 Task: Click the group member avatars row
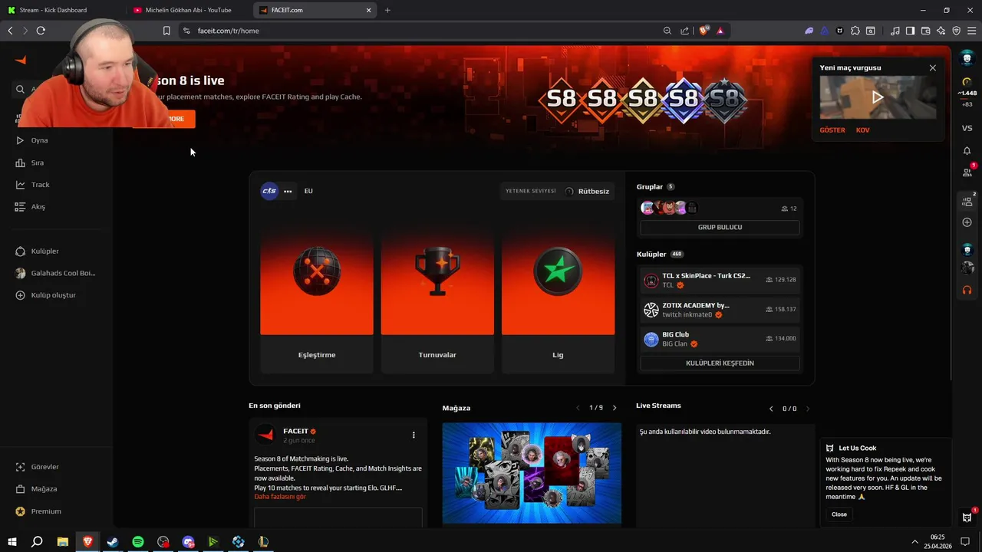tap(669, 208)
